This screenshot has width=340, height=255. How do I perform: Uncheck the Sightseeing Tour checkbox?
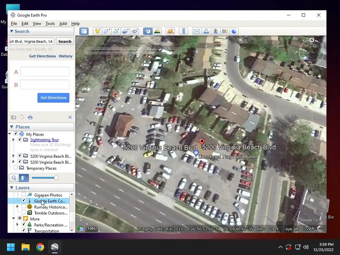20,139
